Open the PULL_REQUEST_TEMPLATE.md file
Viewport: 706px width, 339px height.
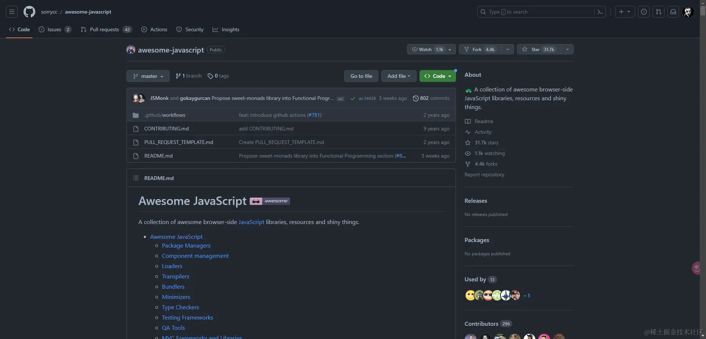point(179,142)
